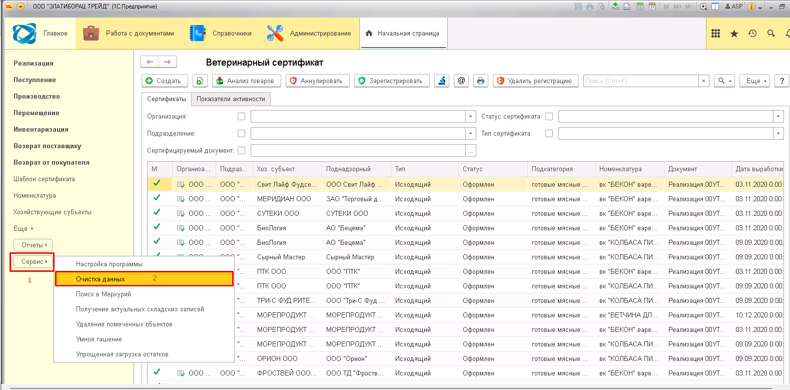Select Очистка данных menu item

click(144, 279)
